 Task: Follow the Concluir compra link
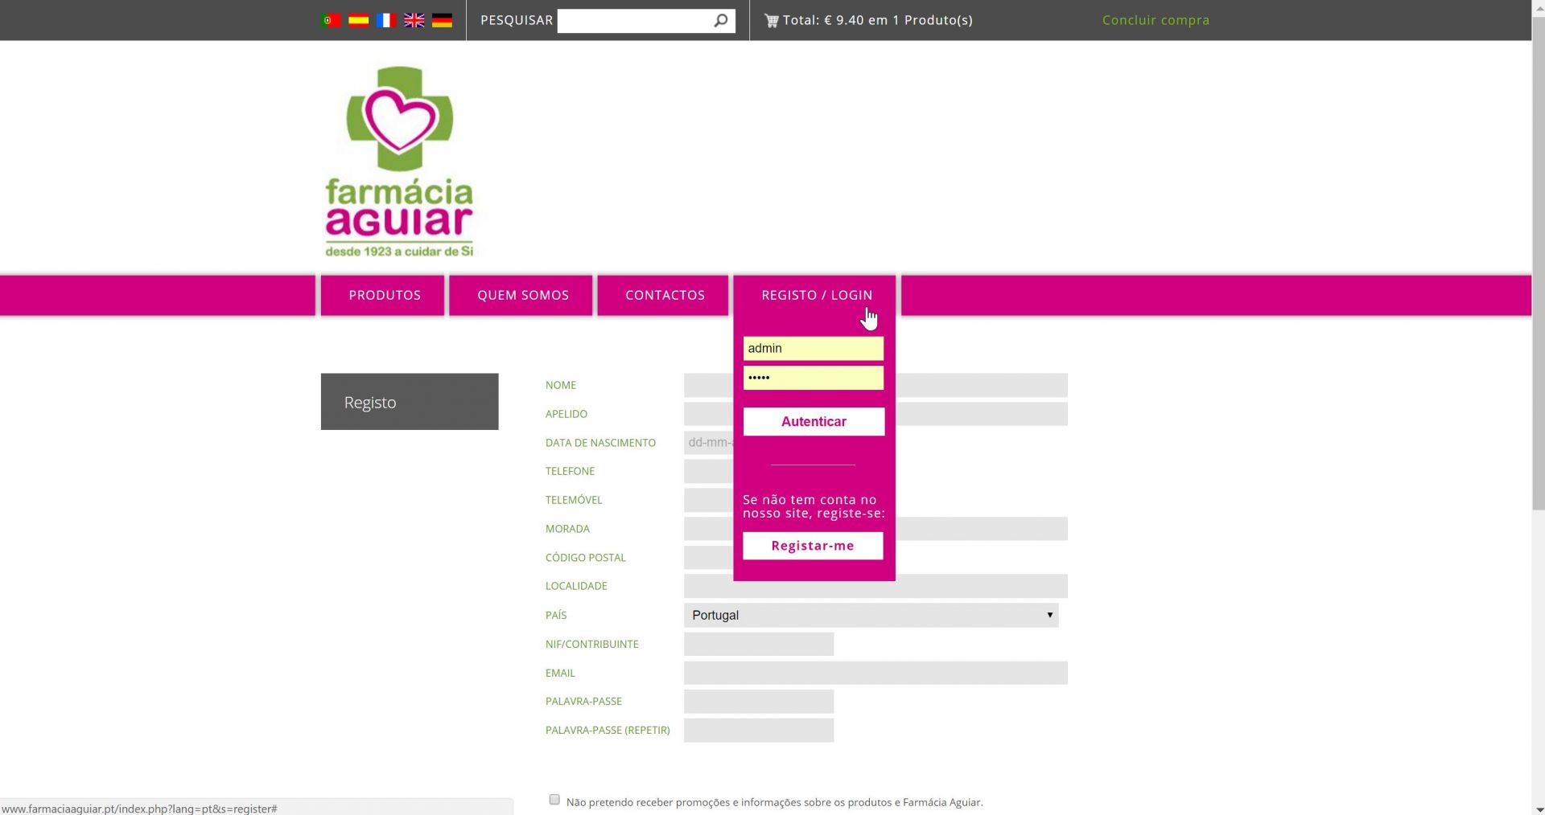[x=1156, y=20]
